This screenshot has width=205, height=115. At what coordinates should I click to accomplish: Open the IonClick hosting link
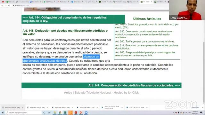133,93
